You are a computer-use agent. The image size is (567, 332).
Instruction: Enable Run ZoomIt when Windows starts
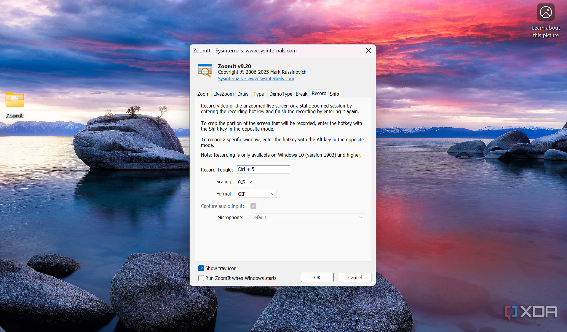(x=201, y=278)
